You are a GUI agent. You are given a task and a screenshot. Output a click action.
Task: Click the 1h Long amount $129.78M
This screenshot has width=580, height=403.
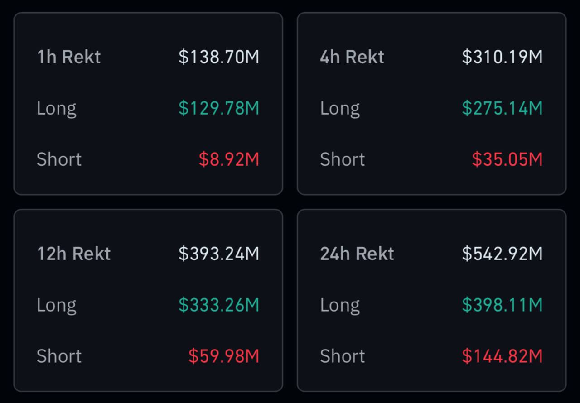pyautogui.click(x=219, y=108)
